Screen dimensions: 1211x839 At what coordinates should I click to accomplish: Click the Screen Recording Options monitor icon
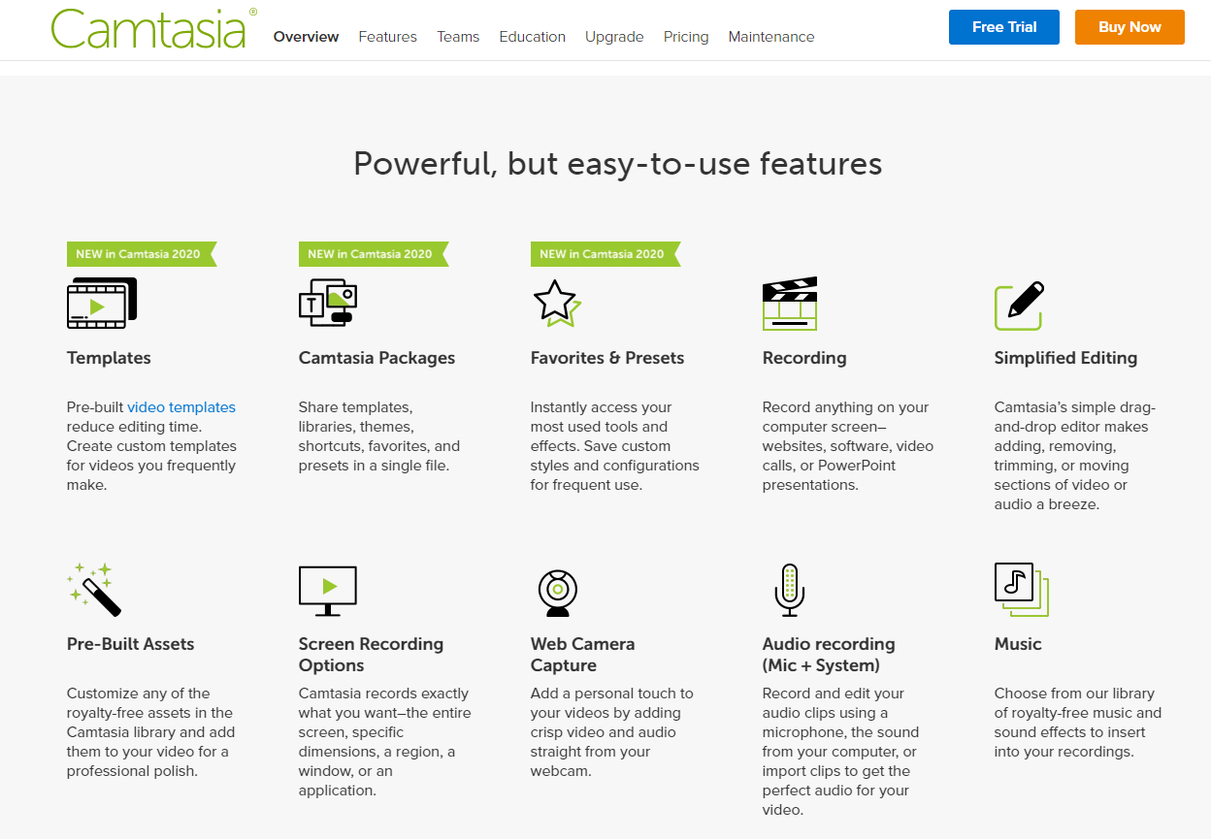[x=328, y=590]
